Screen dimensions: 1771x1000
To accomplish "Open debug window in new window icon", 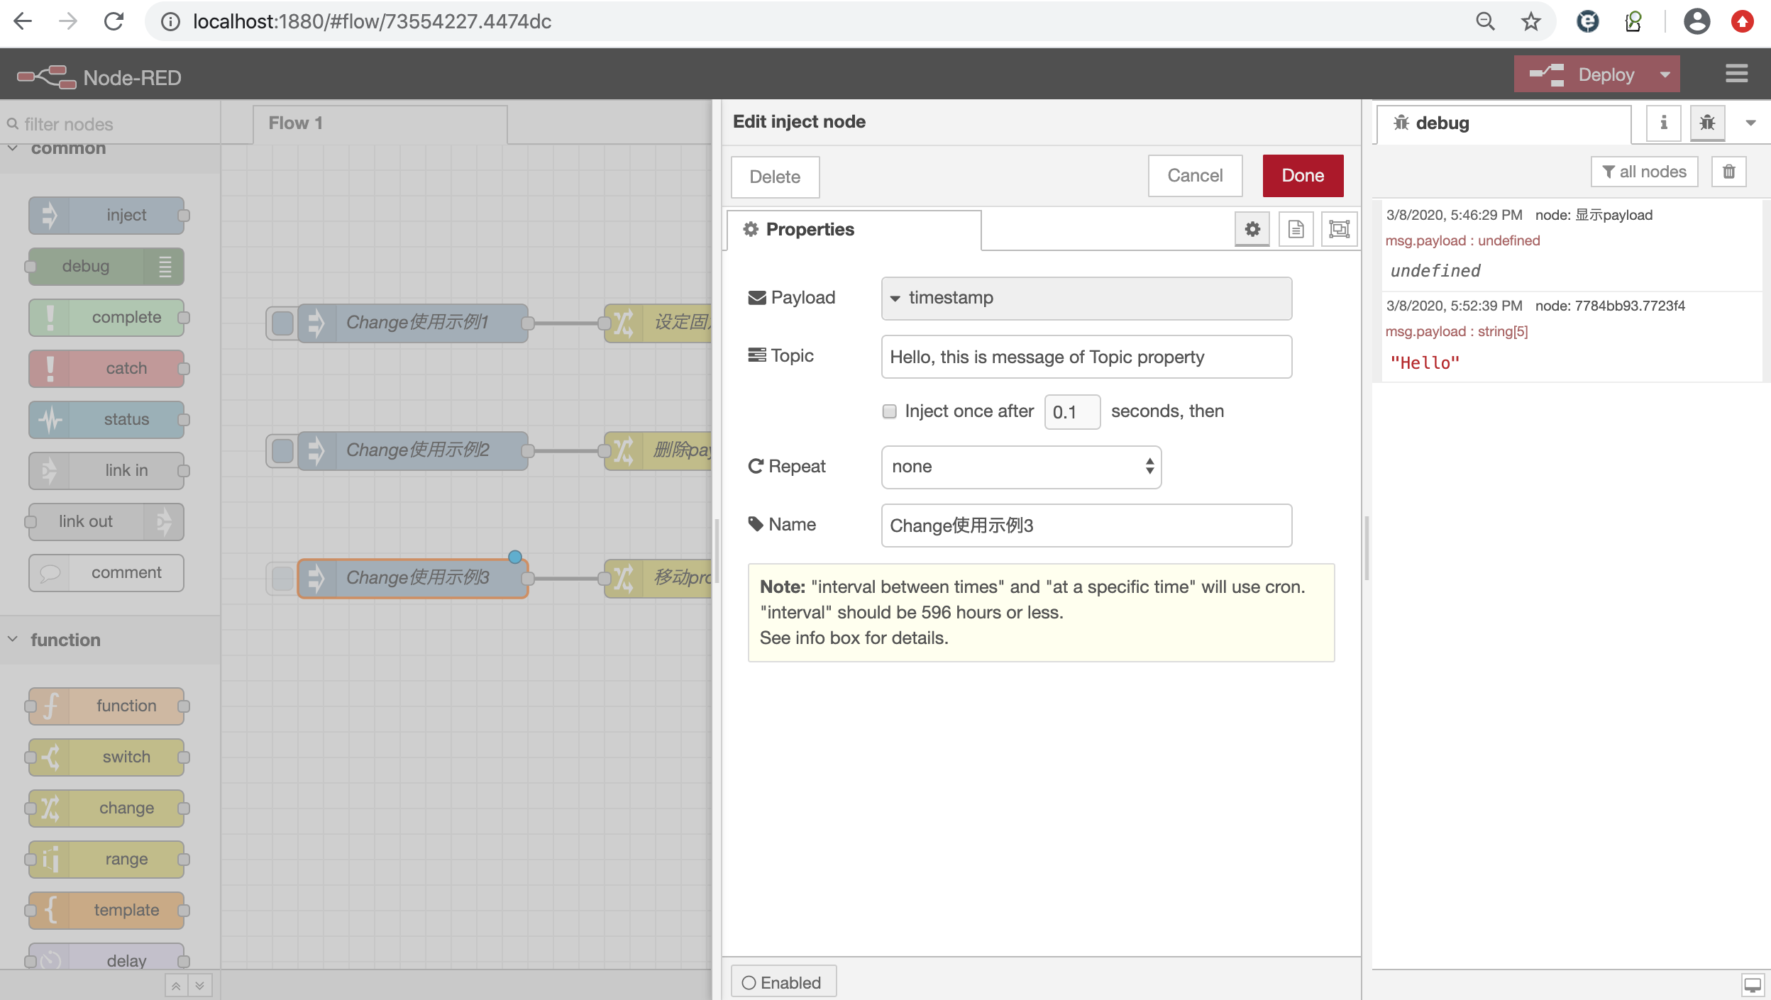I will coord(1752,984).
